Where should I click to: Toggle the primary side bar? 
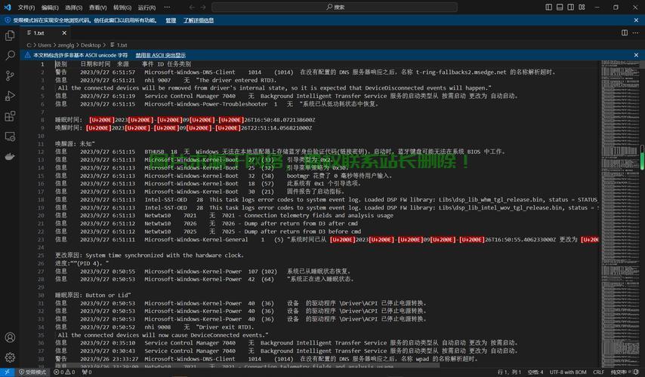(x=549, y=7)
